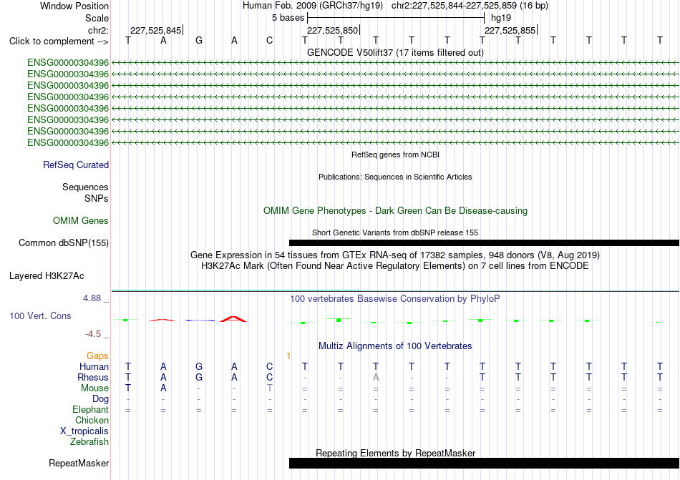Click the chr2: ruler label
The height and width of the screenshot is (480, 680).
98,30
